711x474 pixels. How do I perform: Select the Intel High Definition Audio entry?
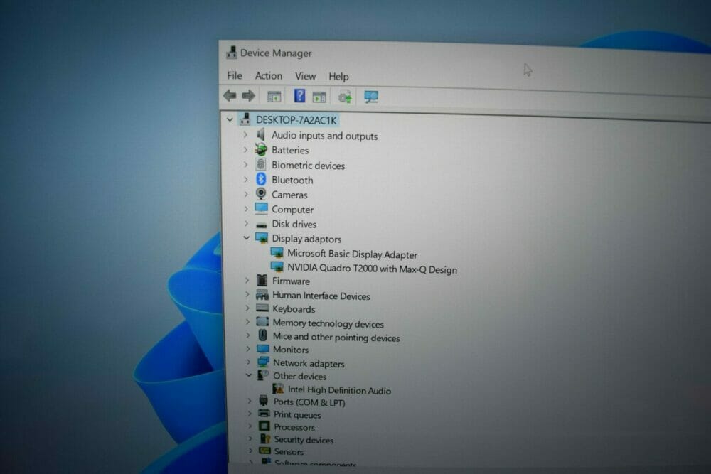(340, 390)
